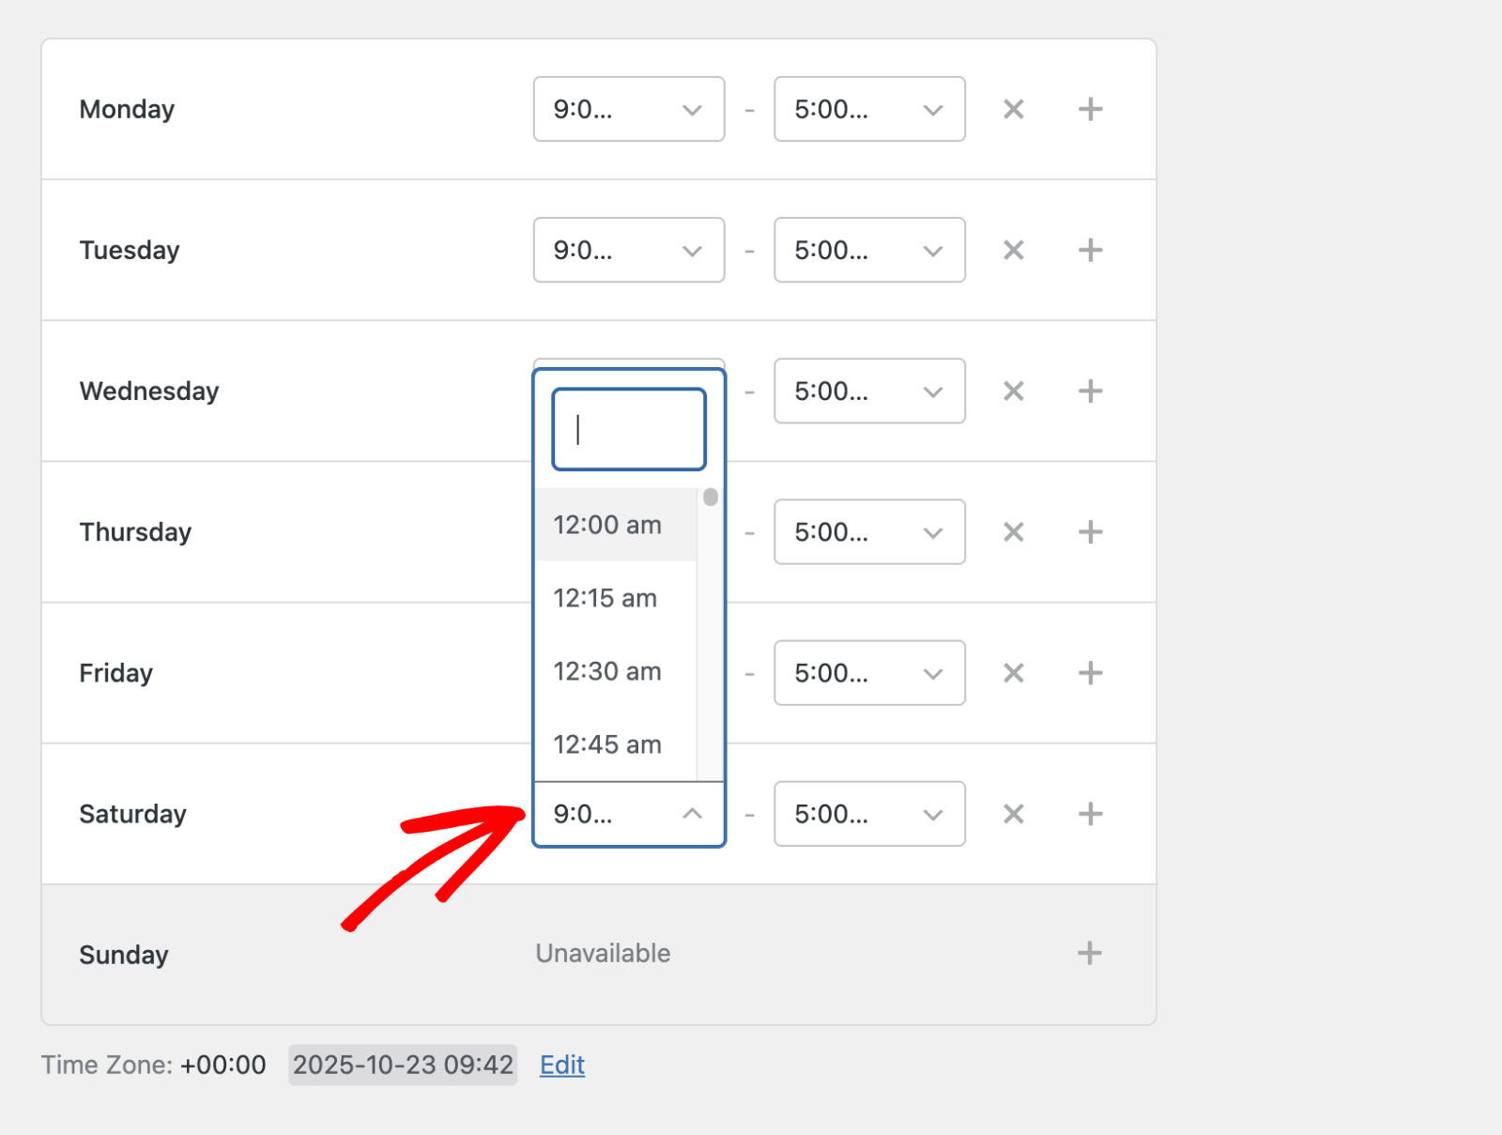Open Monday's start time dropdown

628,110
